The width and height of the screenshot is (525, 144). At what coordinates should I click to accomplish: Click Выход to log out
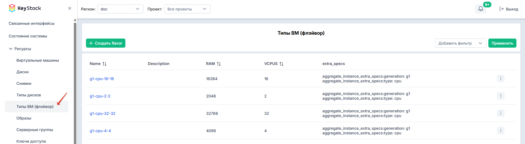click(509, 9)
